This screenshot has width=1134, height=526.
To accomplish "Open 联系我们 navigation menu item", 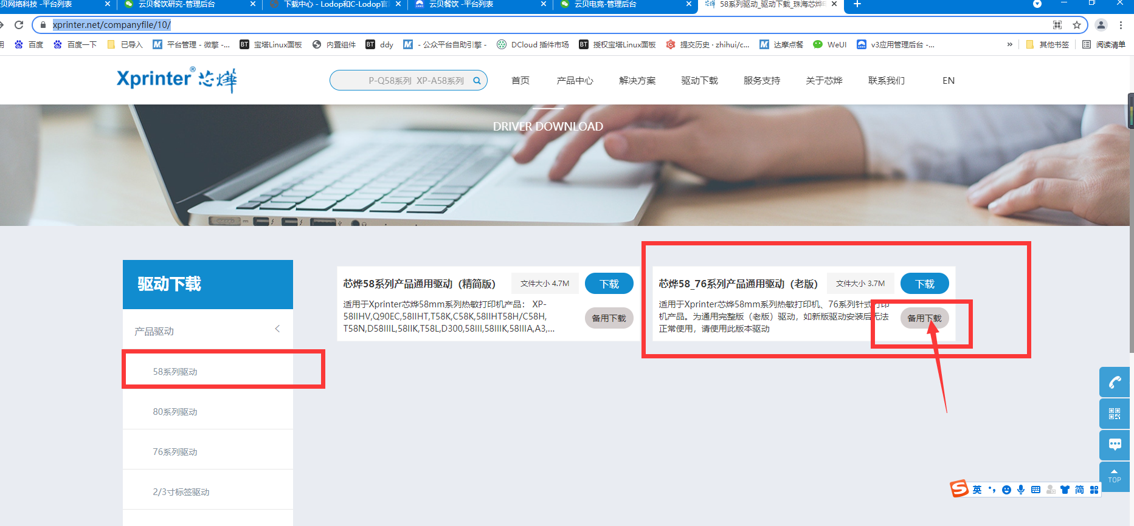I will click(x=887, y=81).
